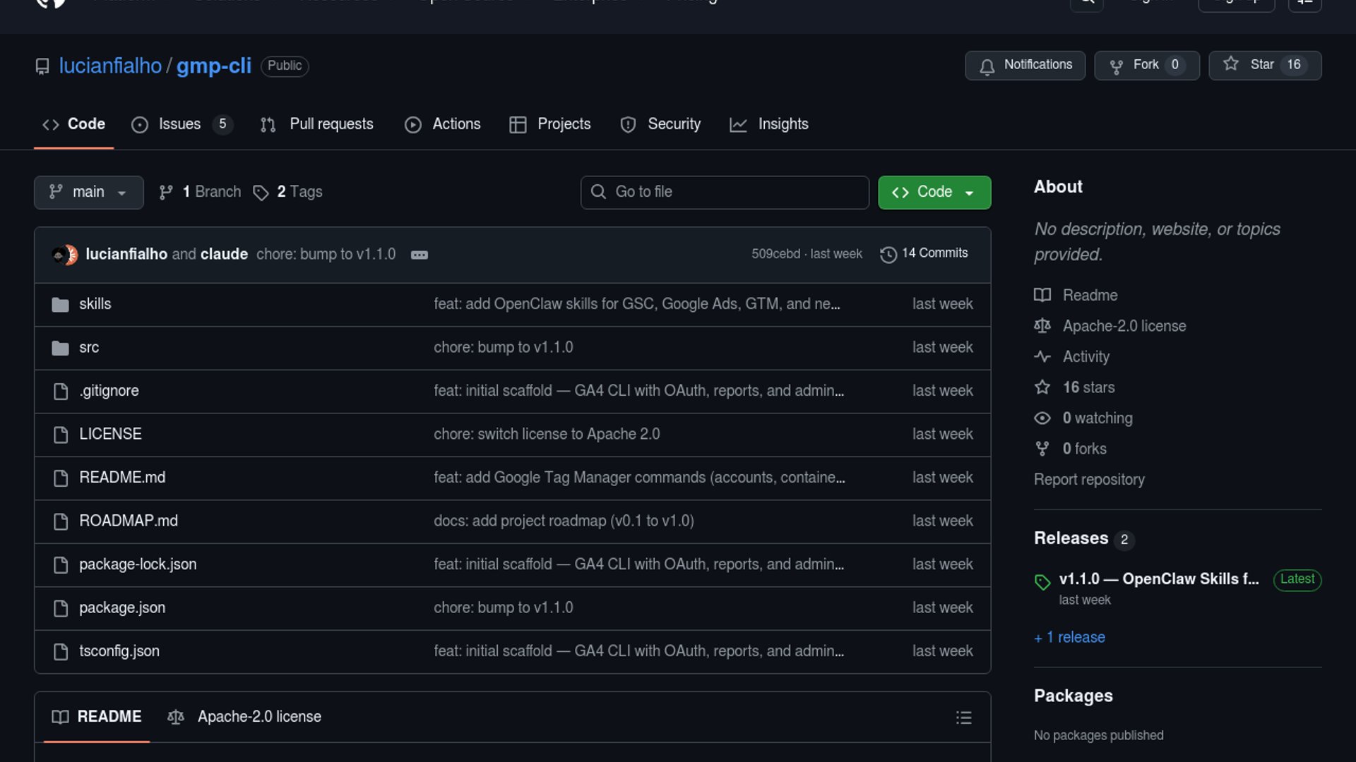Click the Notifications bell icon
1356x762 pixels.
click(987, 66)
